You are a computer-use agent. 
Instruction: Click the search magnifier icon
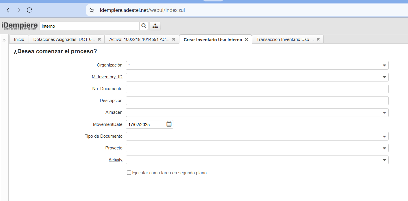tap(144, 26)
